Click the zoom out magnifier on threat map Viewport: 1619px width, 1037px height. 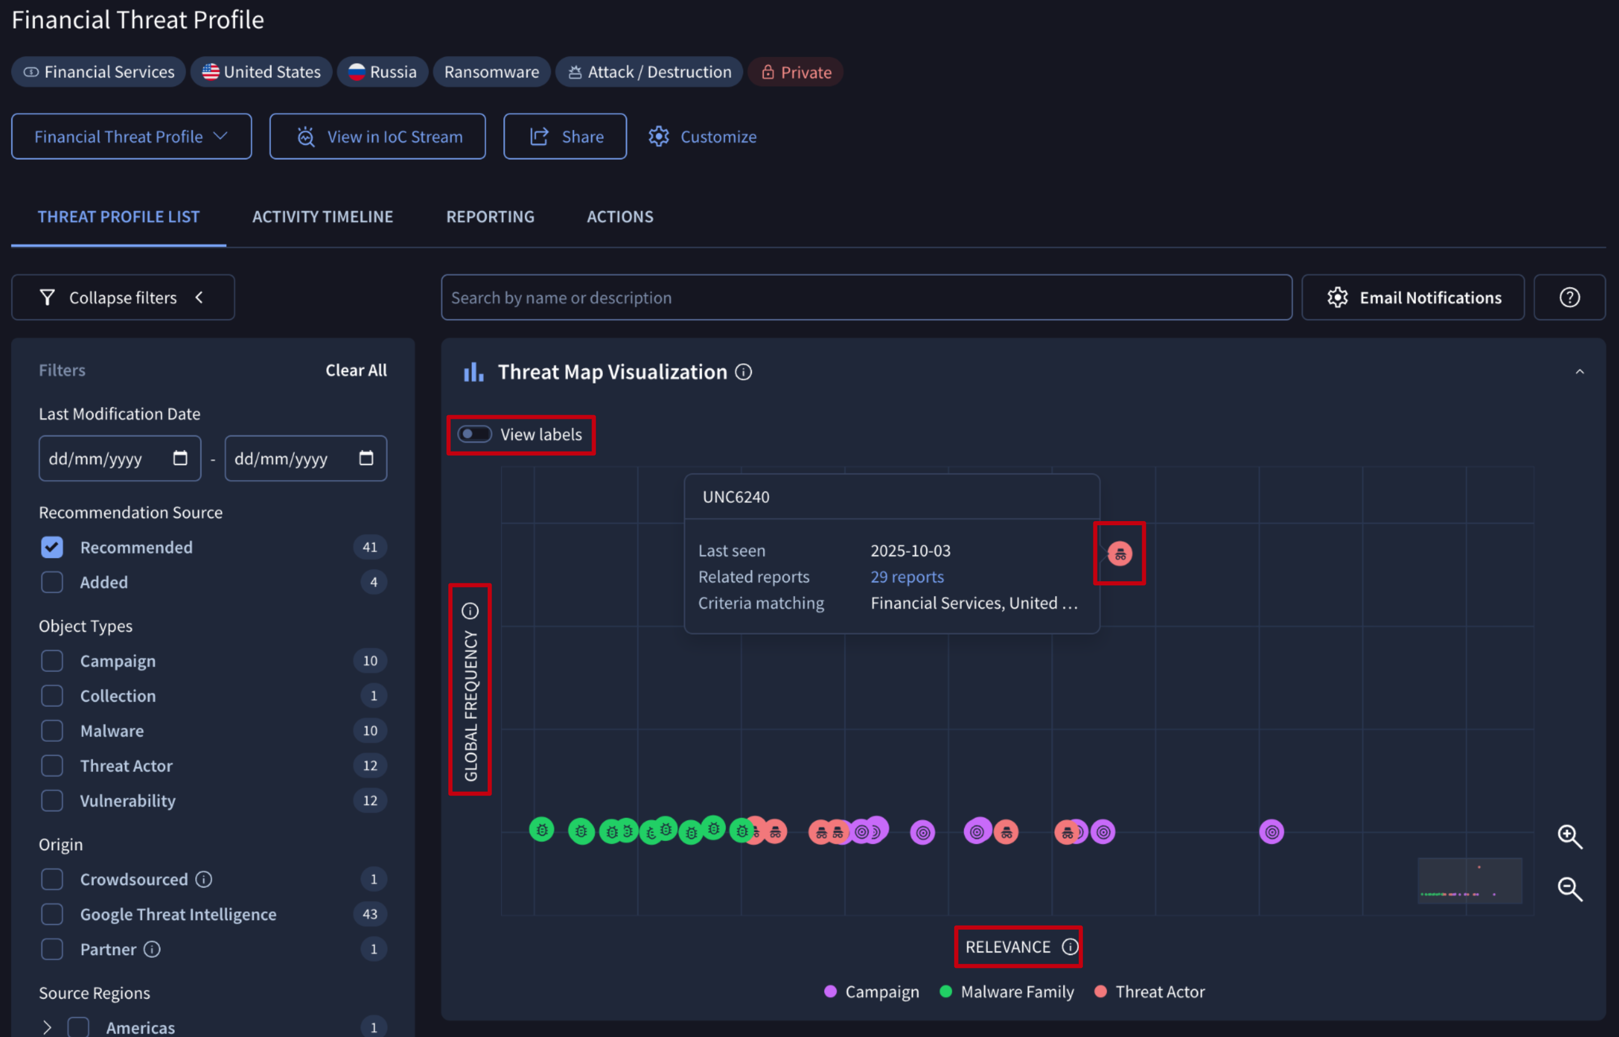(x=1569, y=889)
